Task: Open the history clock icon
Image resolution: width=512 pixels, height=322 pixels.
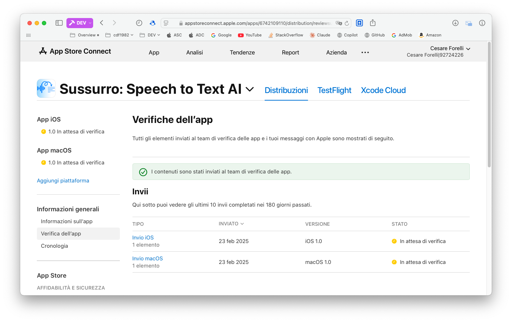Action: 139,23
